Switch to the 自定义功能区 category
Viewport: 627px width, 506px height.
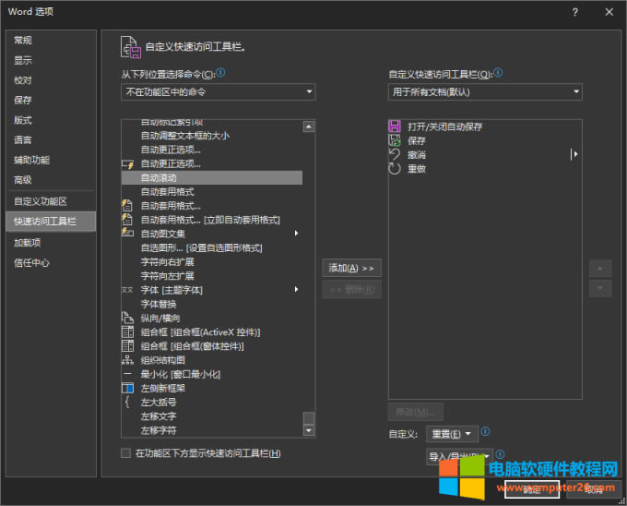click(41, 201)
